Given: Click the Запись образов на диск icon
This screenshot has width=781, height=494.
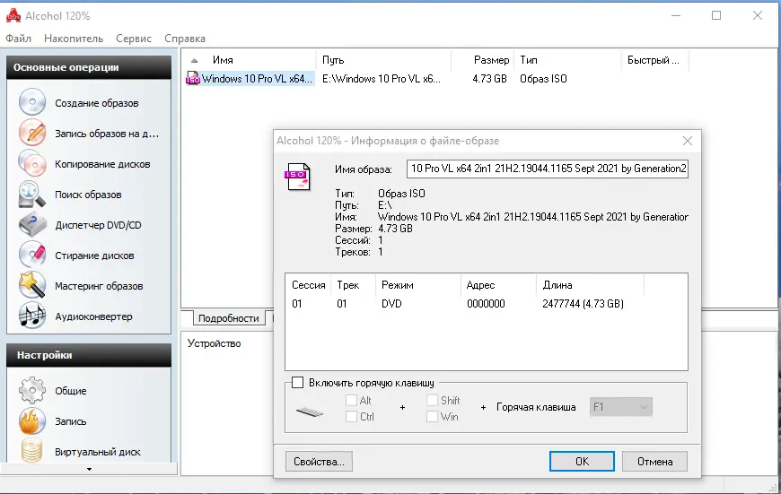Looking at the screenshot, I should pyautogui.click(x=32, y=133).
